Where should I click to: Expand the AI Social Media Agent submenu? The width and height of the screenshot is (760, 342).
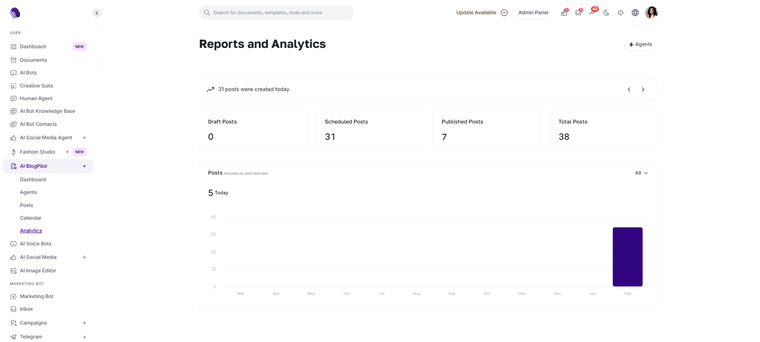[84, 138]
